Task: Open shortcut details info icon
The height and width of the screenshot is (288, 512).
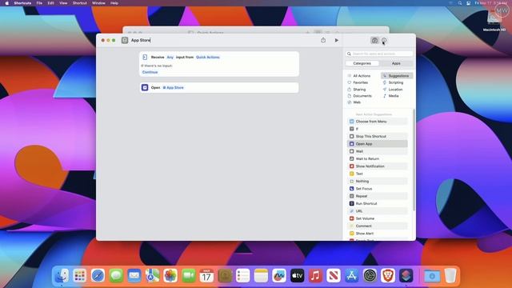Action: pyautogui.click(x=384, y=41)
